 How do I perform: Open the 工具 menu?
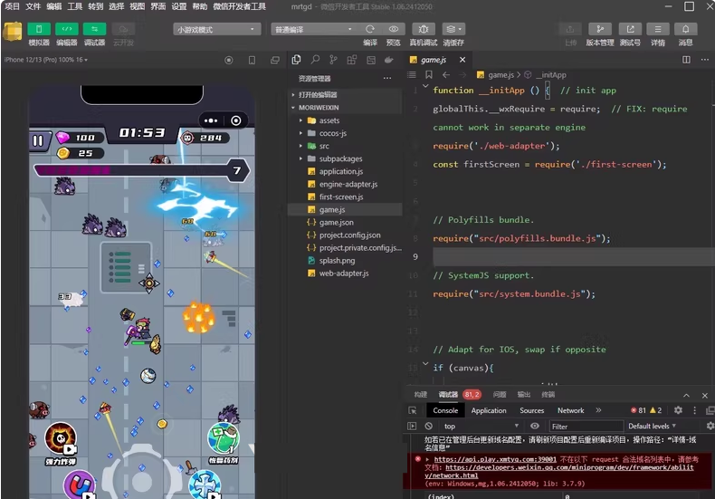75,6
